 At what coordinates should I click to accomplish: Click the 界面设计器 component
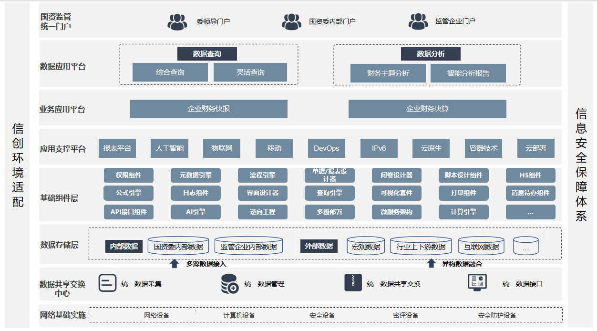tap(263, 193)
